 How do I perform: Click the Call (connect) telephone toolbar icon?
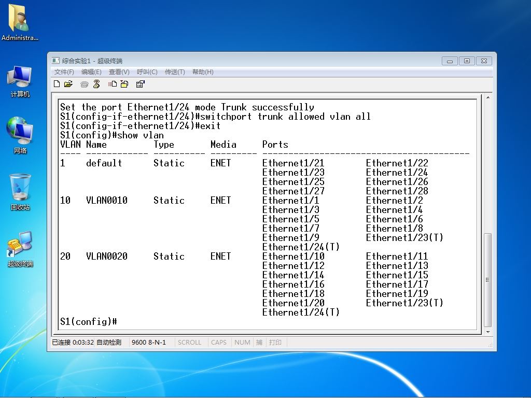tap(85, 84)
